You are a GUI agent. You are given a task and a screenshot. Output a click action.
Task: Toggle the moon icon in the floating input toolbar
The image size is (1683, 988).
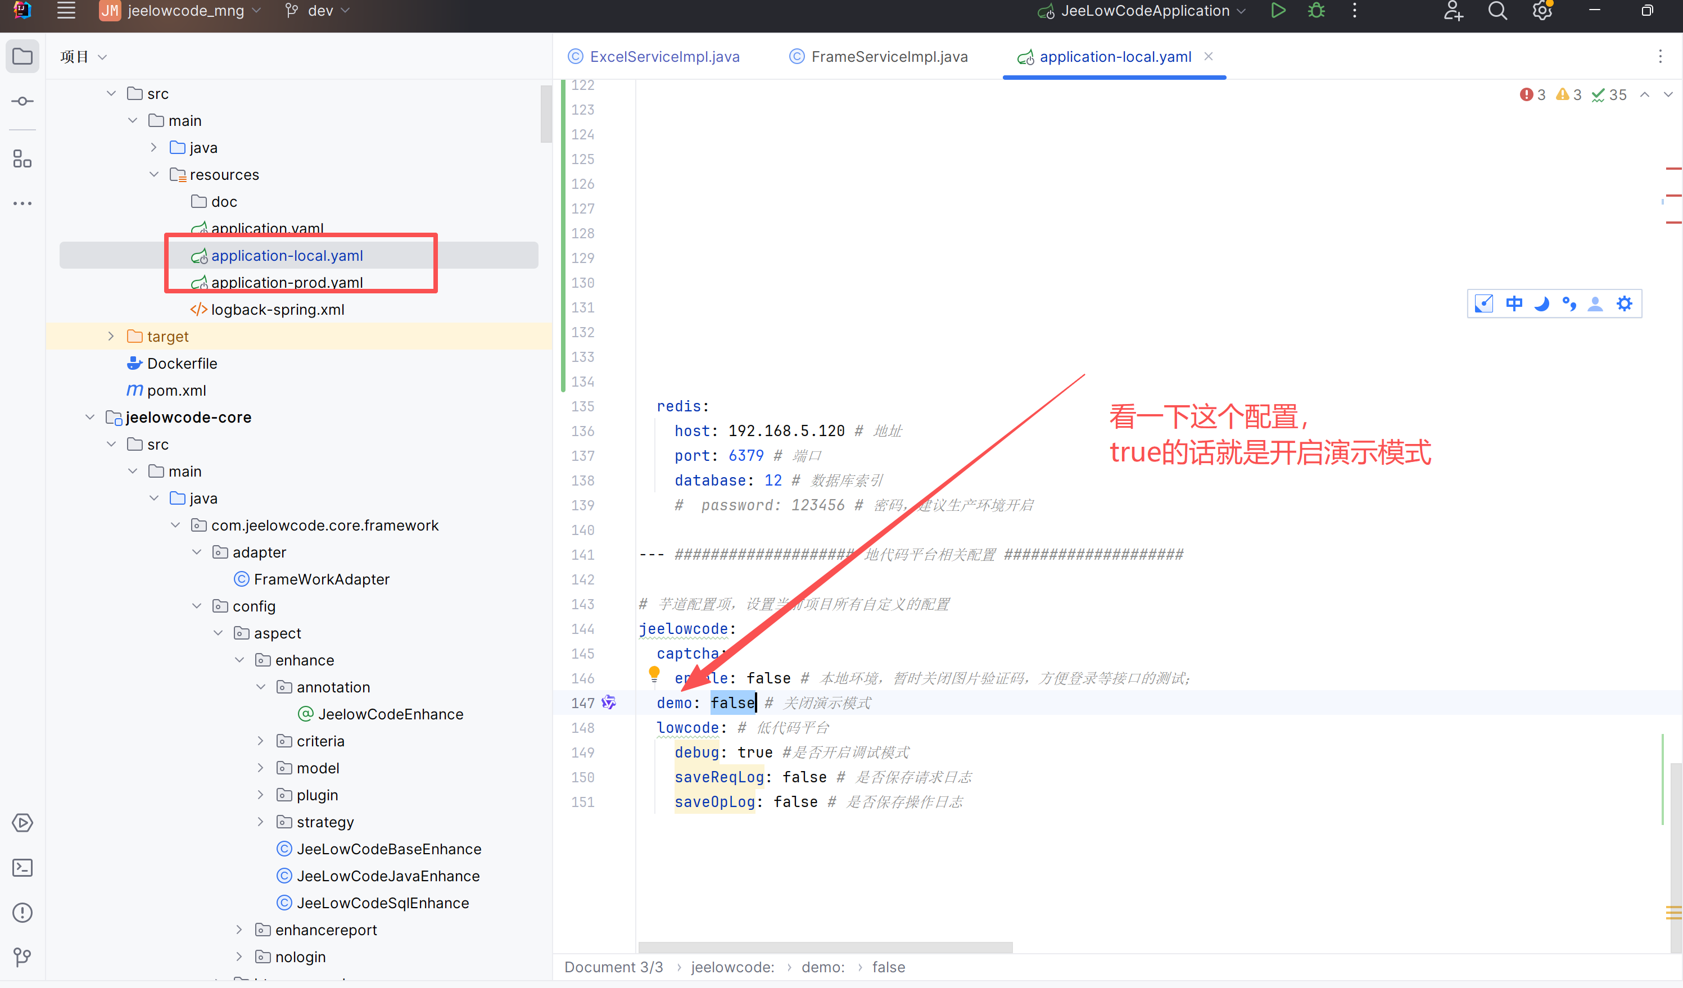pos(1541,303)
